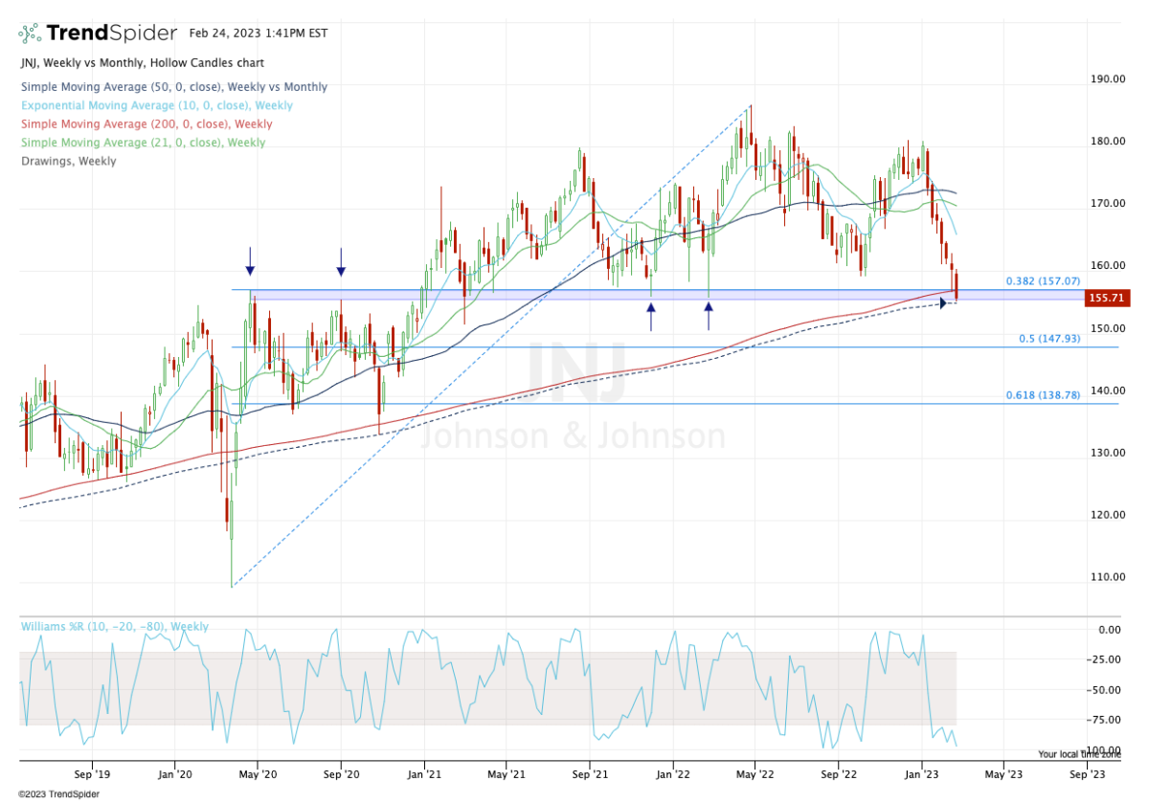Toggle the Exponential Moving Average 10 legend entry
This screenshot has height=803, width=1149.
(x=156, y=105)
